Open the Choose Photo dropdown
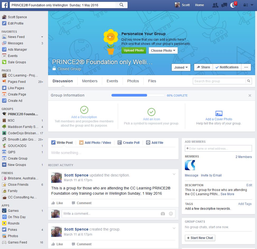257x249 pixels. [x=163, y=50]
